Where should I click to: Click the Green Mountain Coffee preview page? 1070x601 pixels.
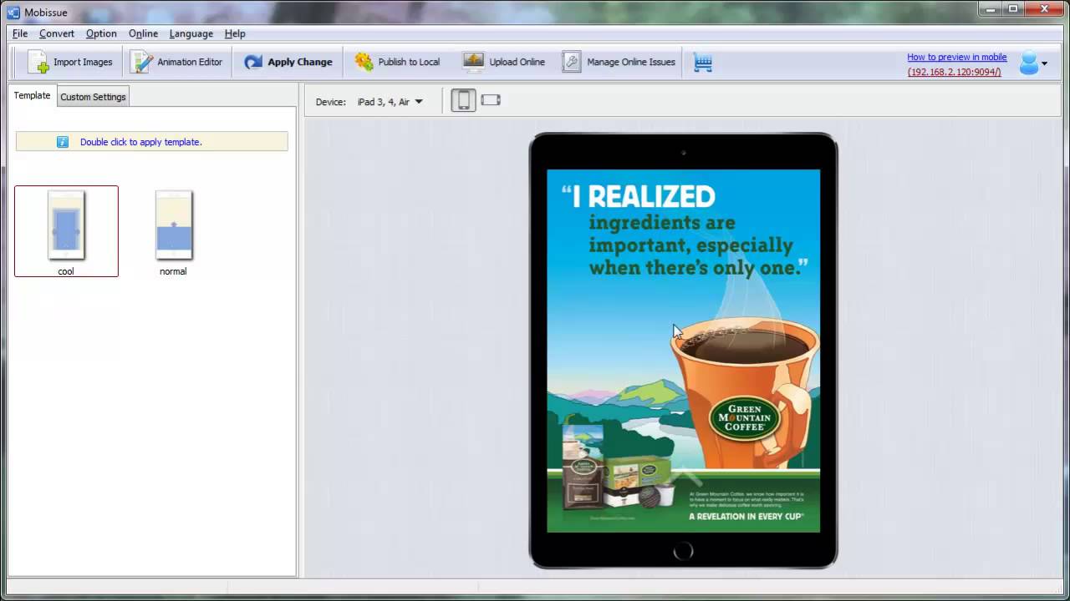683,351
